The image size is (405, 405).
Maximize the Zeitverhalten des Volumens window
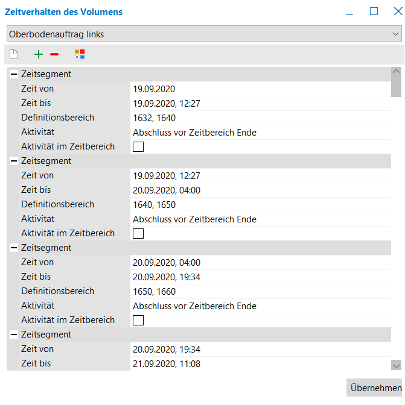(x=374, y=11)
